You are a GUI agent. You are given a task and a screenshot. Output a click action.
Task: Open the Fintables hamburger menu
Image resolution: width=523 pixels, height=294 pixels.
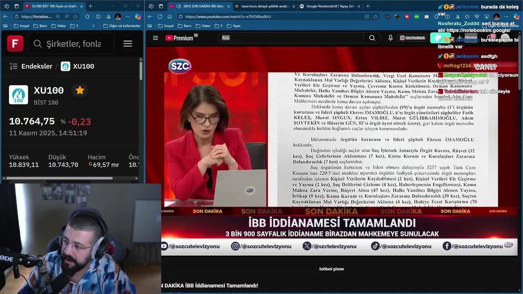pyautogui.click(x=127, y=44)
